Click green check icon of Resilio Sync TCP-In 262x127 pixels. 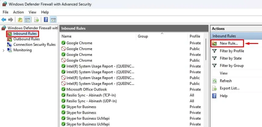click(x=63, y=95)
